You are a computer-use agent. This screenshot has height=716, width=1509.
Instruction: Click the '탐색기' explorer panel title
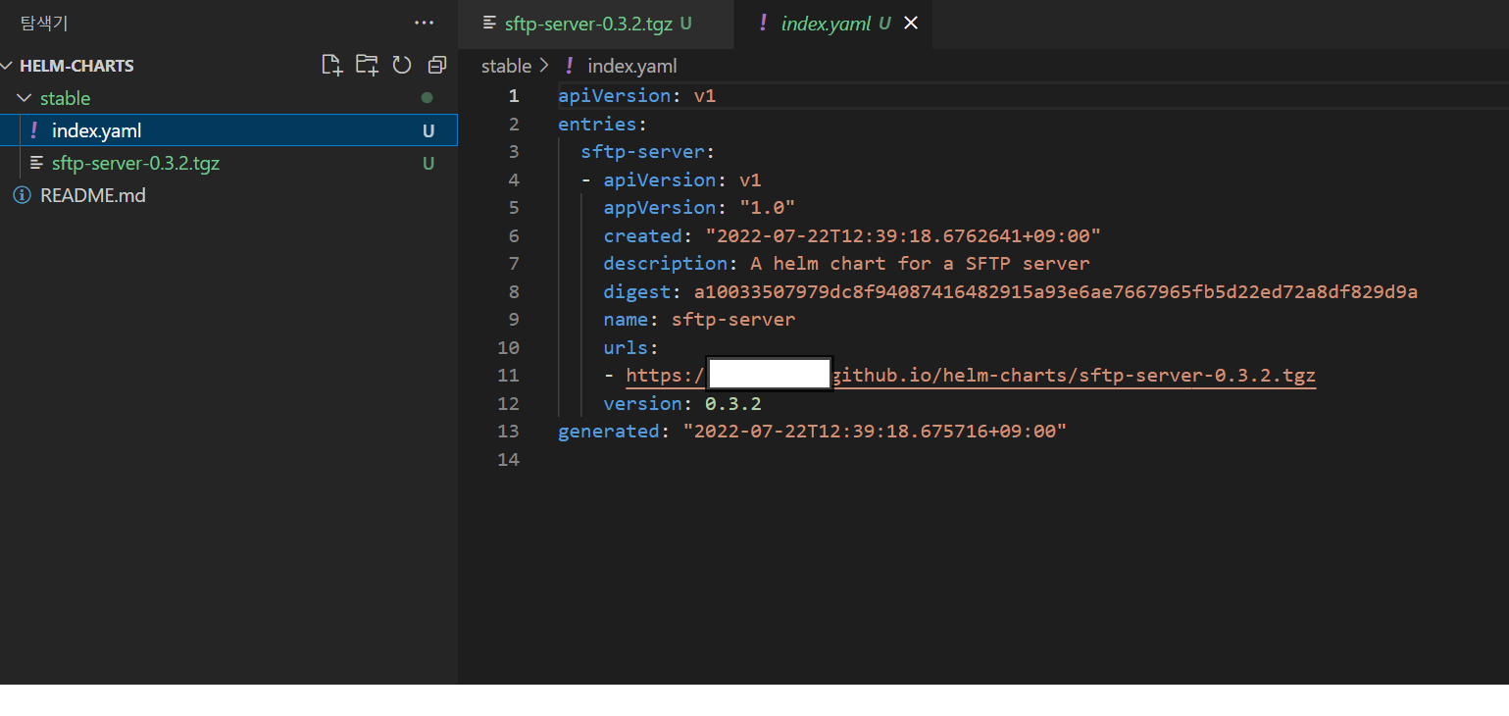coord(44,23)
